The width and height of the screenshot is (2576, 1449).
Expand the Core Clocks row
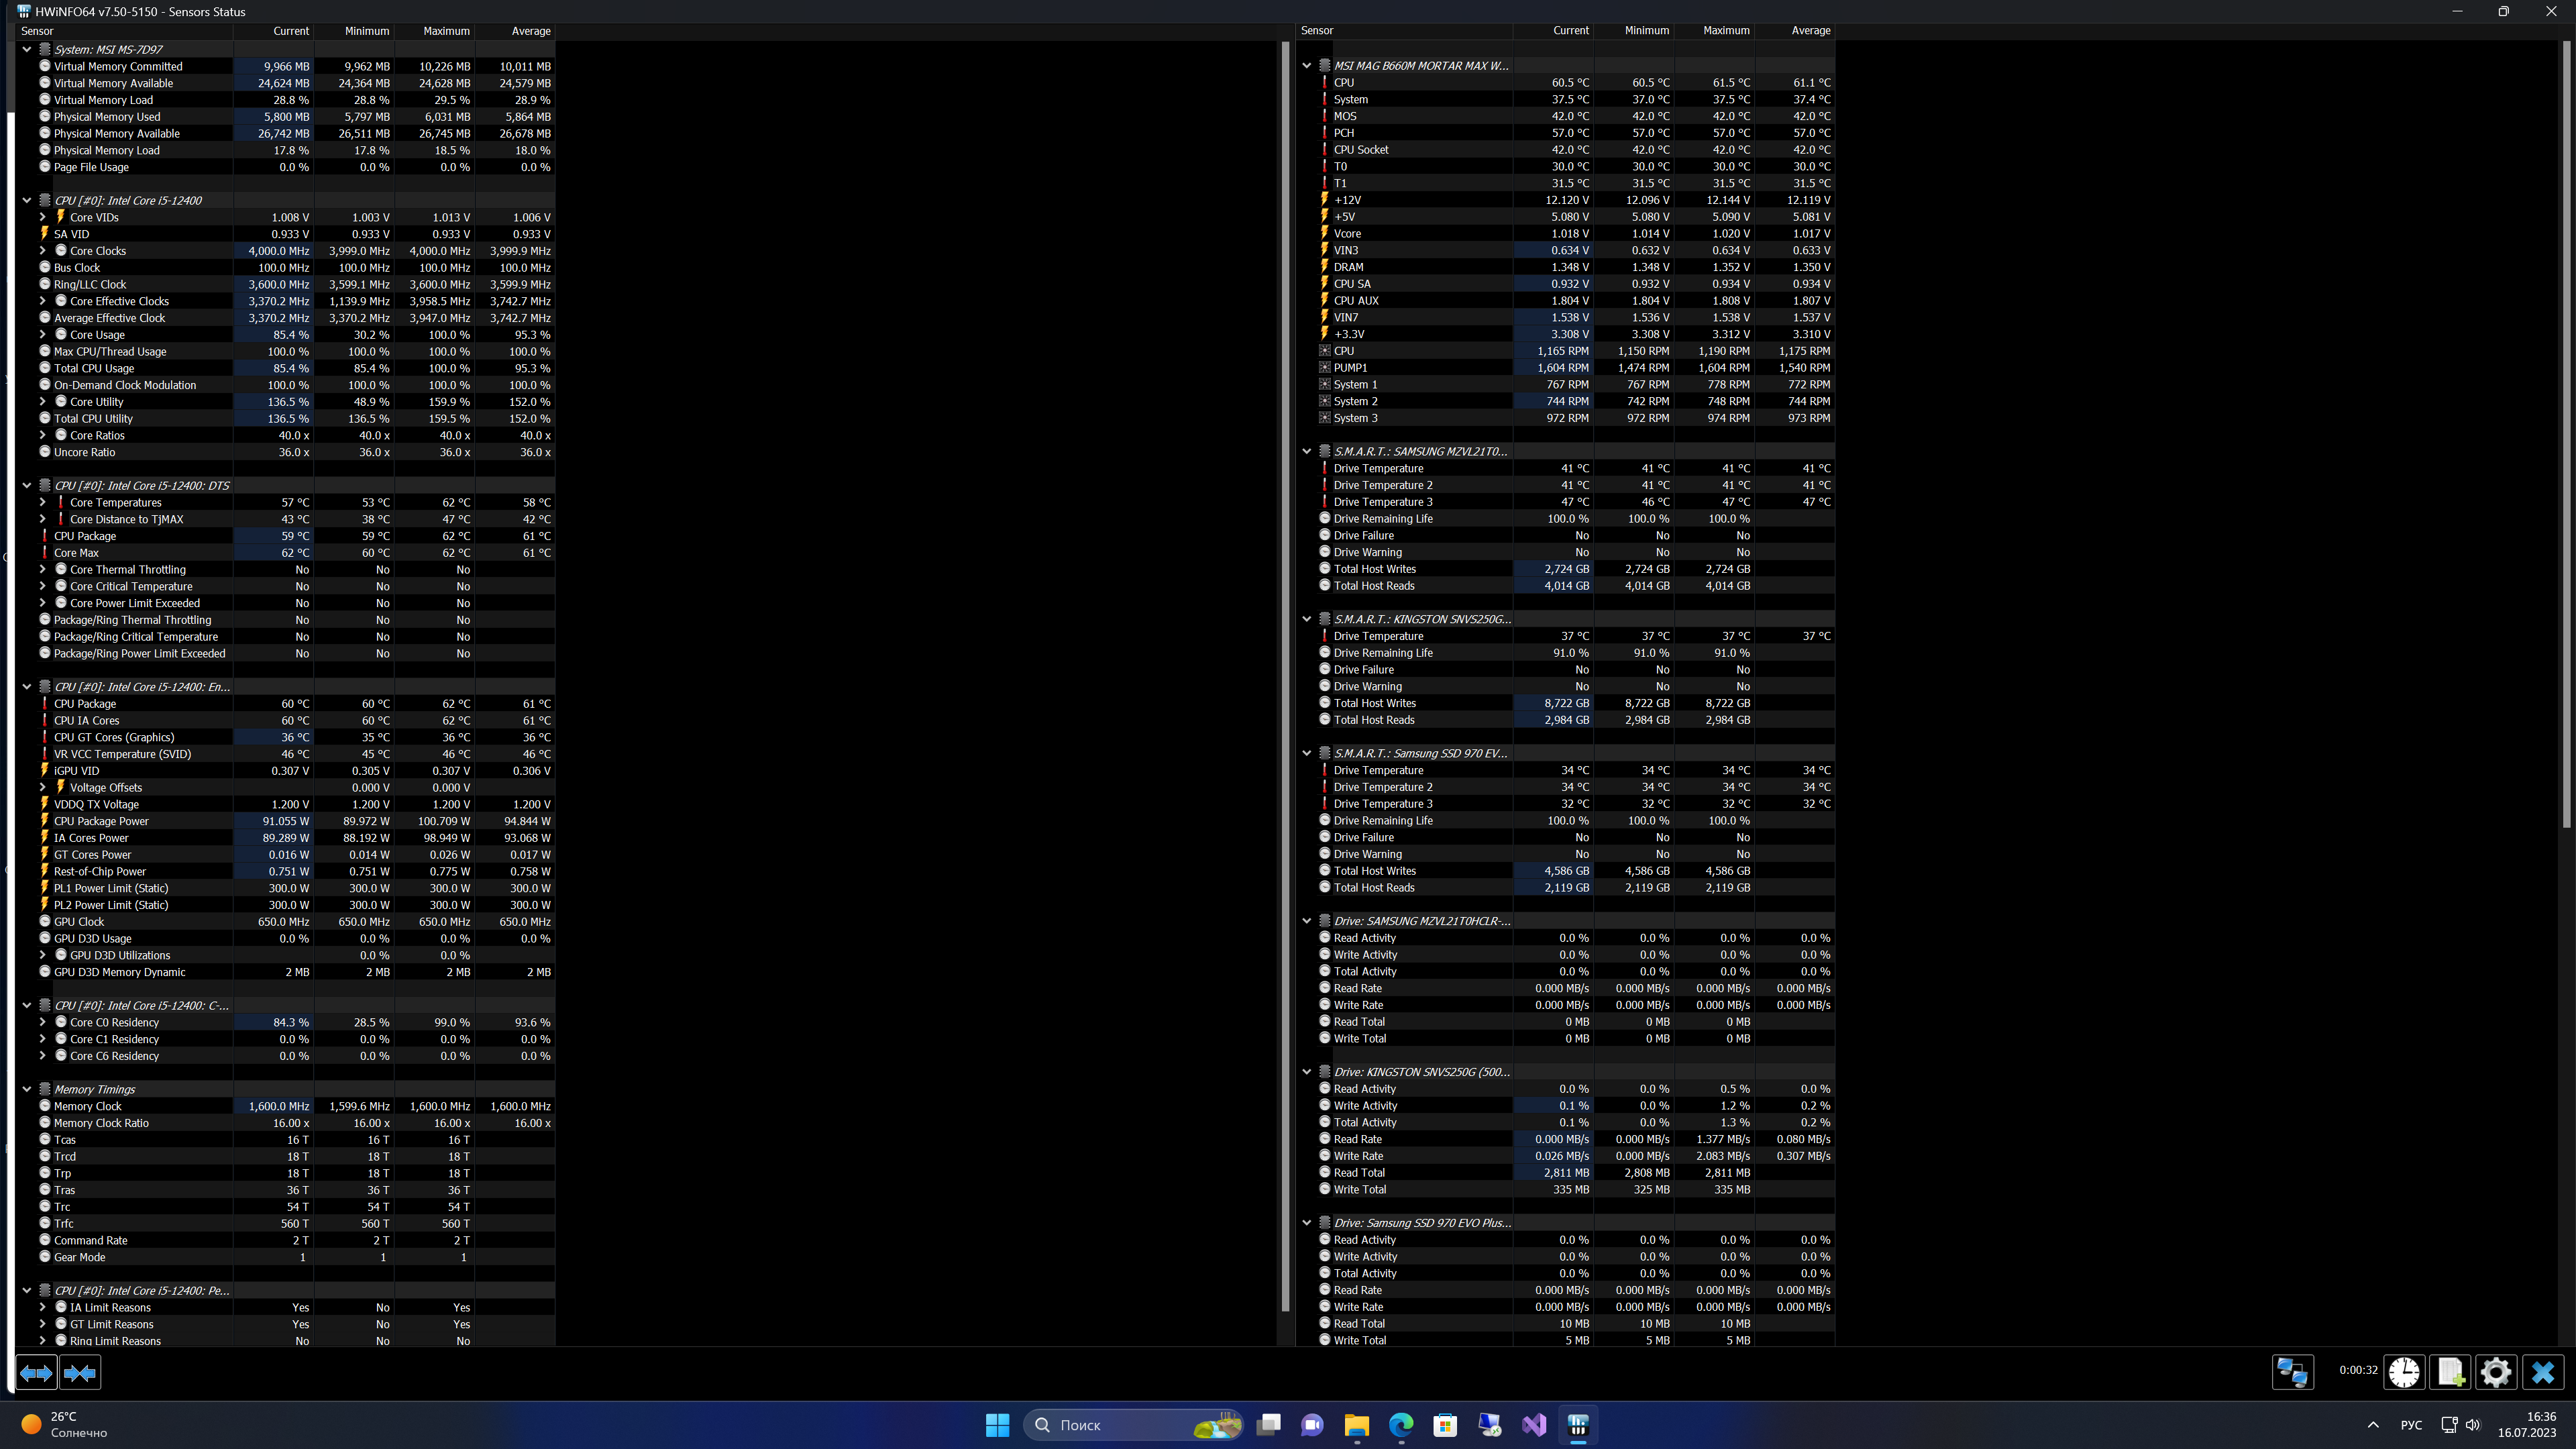click(43, 251)
